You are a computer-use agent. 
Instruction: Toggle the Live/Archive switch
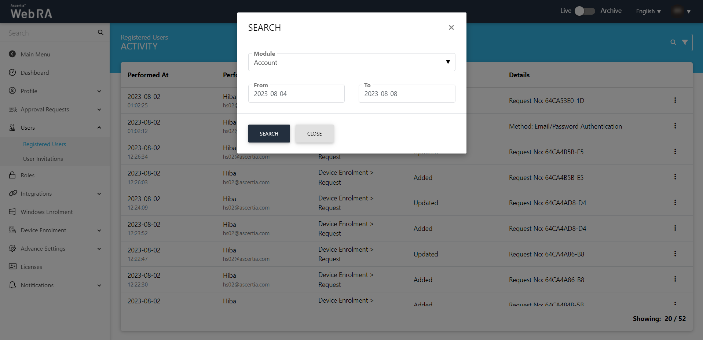585,11
